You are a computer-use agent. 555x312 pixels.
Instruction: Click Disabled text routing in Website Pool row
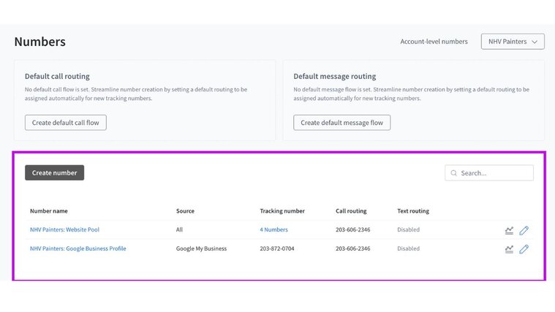pos(408,229)
